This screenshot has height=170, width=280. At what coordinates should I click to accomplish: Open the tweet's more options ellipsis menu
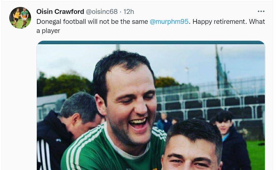click(x=261, y=11)
